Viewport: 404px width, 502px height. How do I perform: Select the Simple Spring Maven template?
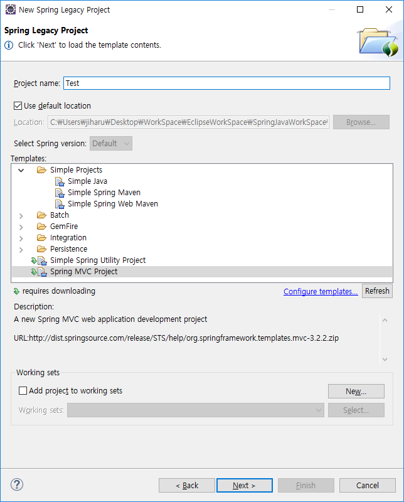104,193
